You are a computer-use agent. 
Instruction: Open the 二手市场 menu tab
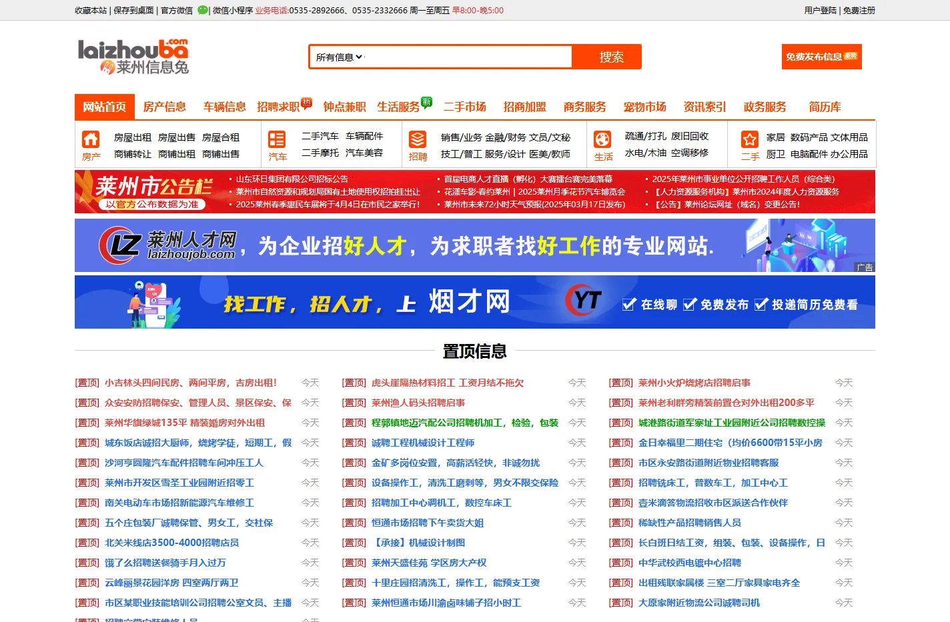coord(465,107)
